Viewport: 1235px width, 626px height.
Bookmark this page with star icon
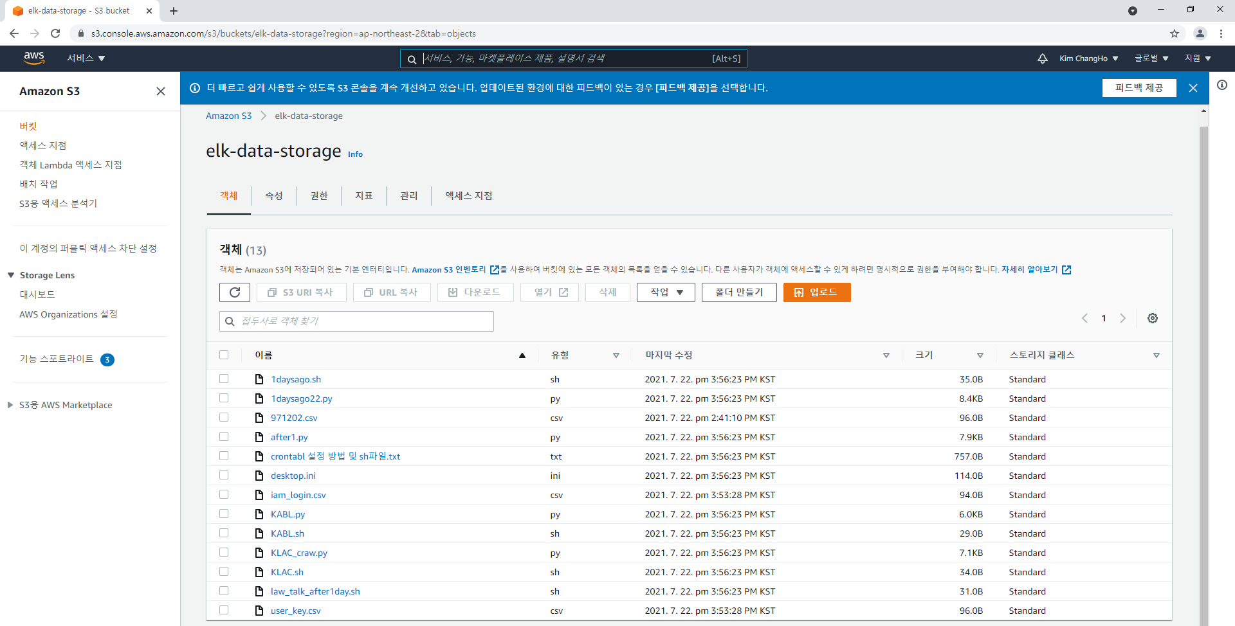(1175, 33)
